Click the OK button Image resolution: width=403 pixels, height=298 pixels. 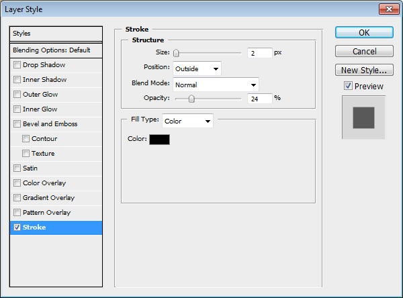click(x=364, y=33)
